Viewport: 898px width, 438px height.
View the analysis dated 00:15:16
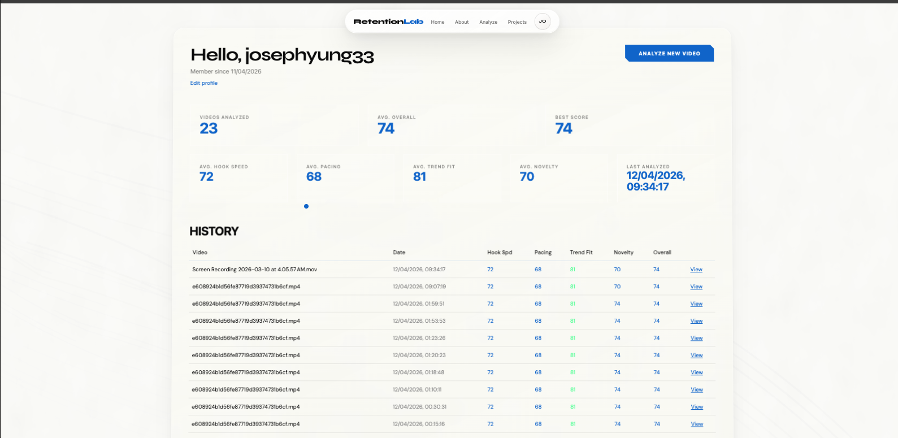(696, 424)
